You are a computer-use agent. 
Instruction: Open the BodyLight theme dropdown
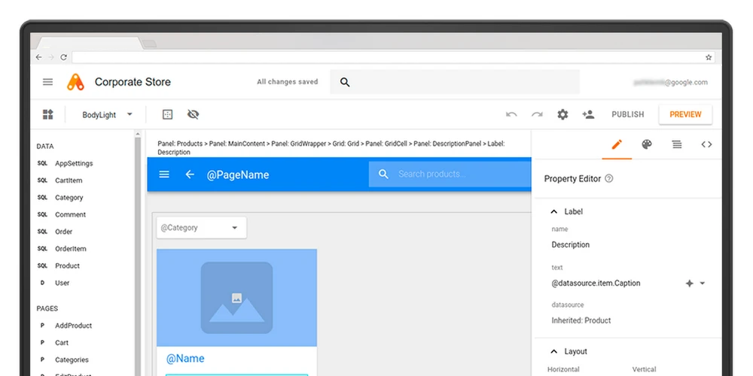[x=108, y=114]
